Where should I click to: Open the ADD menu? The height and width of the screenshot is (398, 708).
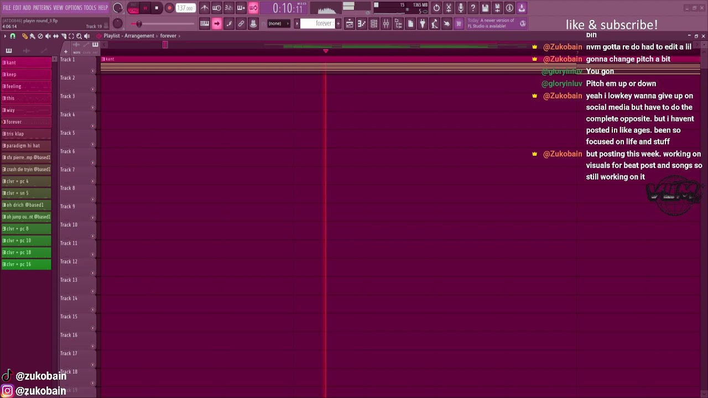(x=27, y=8)
